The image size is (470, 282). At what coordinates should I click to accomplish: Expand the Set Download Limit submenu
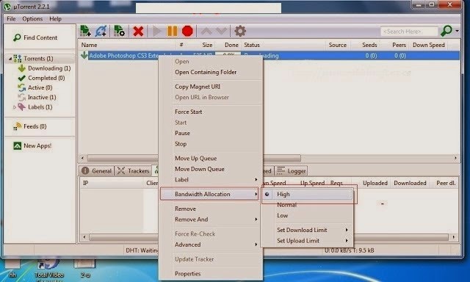pyautogui.click(x=307, y=230)
